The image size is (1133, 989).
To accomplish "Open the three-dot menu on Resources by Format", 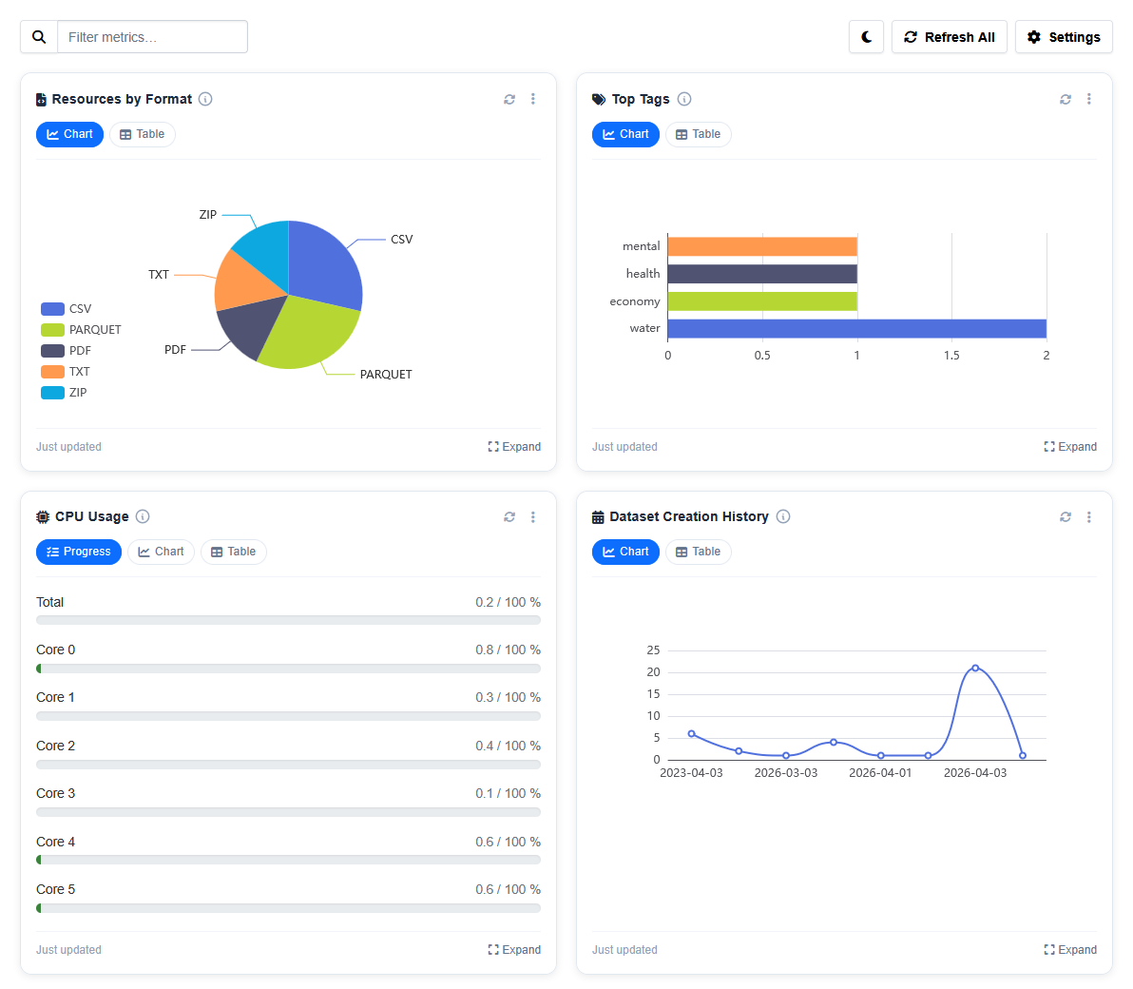I will [533, 99].
